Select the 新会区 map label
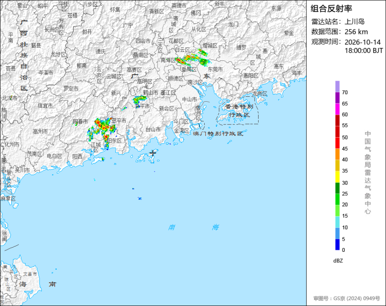 (x=167, y=108)
